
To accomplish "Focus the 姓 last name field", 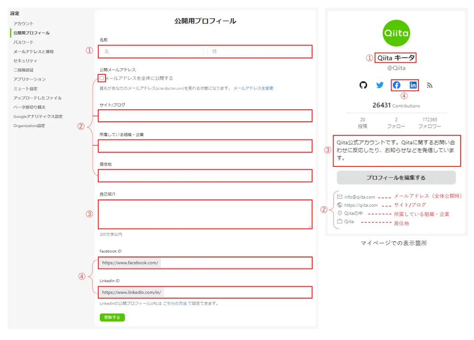I will [259, 52].
